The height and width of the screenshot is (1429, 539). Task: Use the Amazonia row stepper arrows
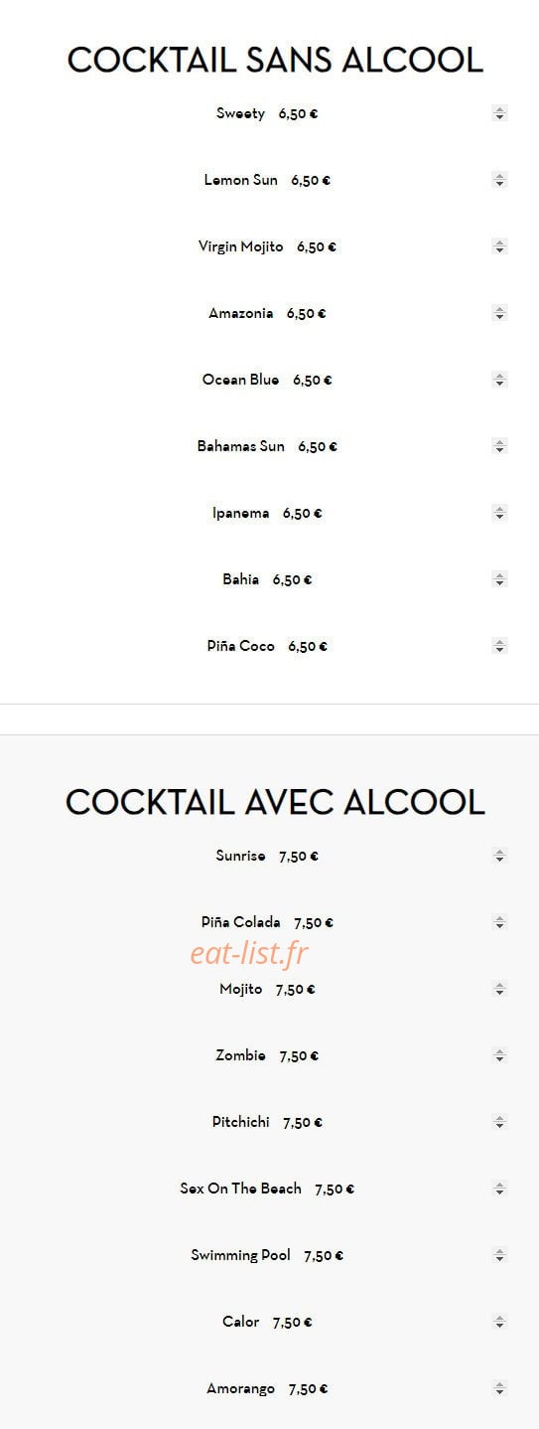[499, 313]
